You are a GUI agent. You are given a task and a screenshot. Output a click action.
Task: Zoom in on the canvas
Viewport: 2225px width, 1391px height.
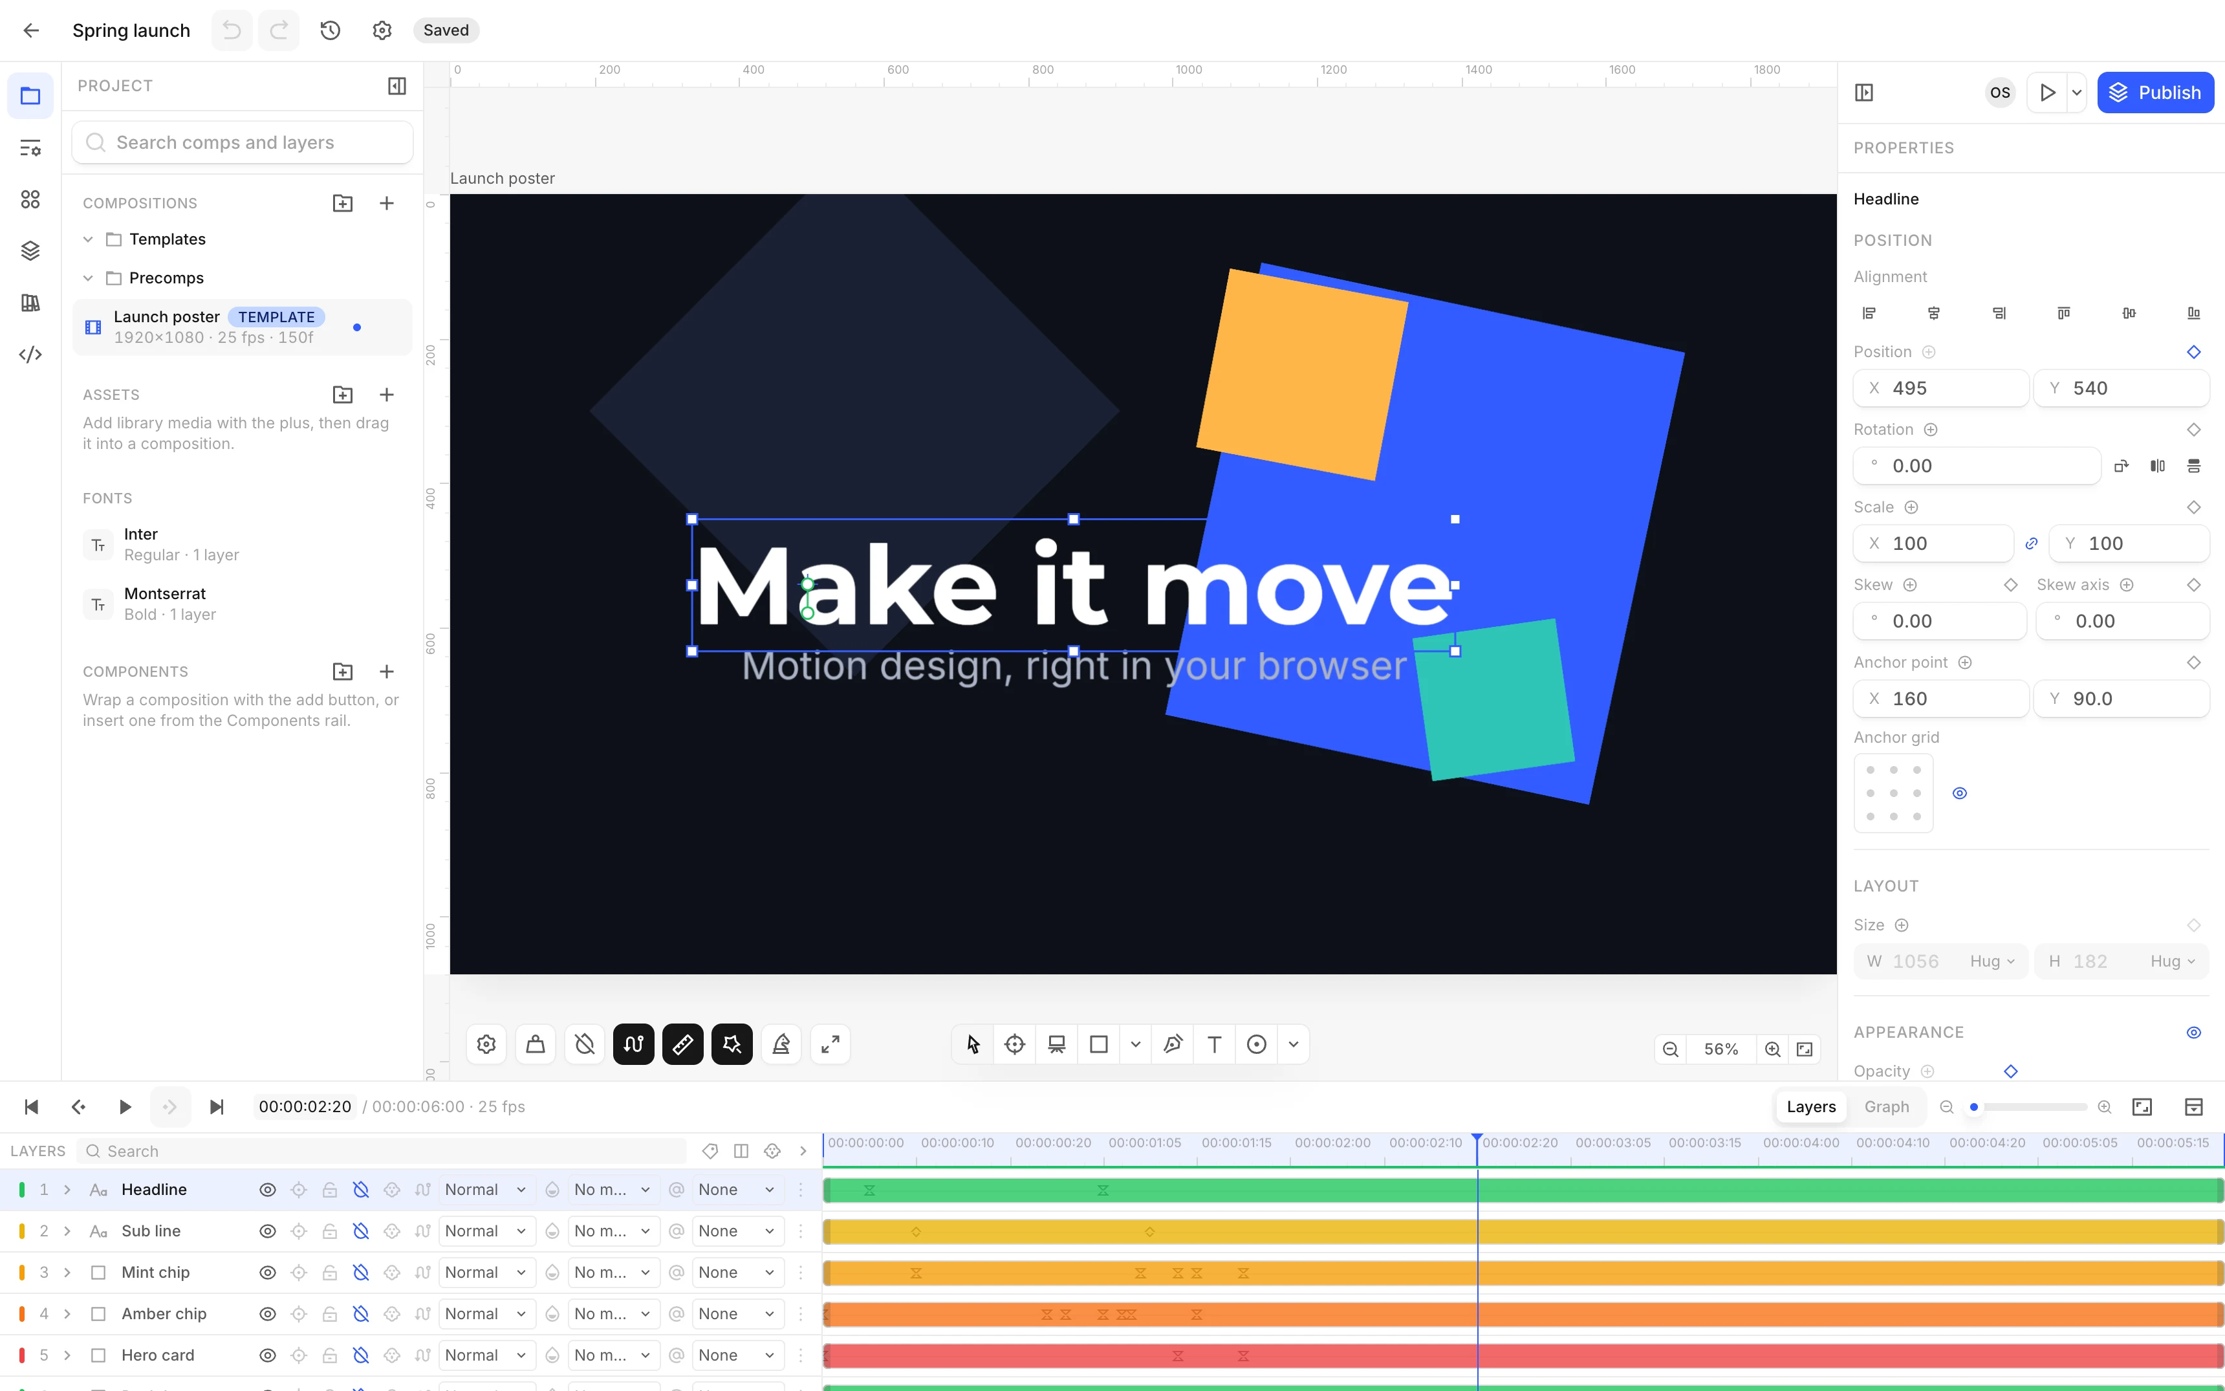click(1773, 1049)
